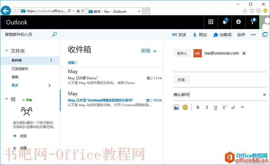
Task: Click browser home icon
Action: point(245,11)
